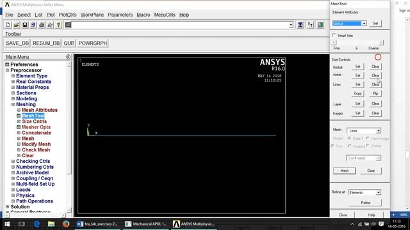Enable the Smart Size checkbox

point(334,35)
